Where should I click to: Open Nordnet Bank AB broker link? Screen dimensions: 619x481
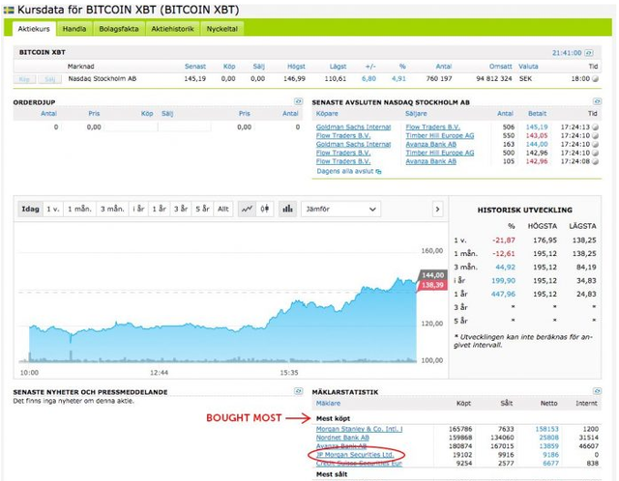coord(342,438)
